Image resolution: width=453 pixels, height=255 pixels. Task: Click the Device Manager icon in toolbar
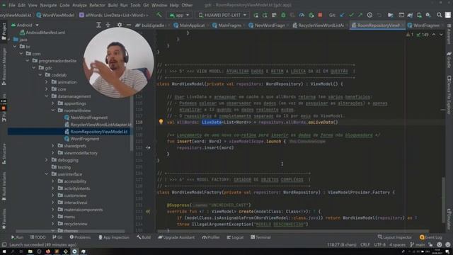419,15
